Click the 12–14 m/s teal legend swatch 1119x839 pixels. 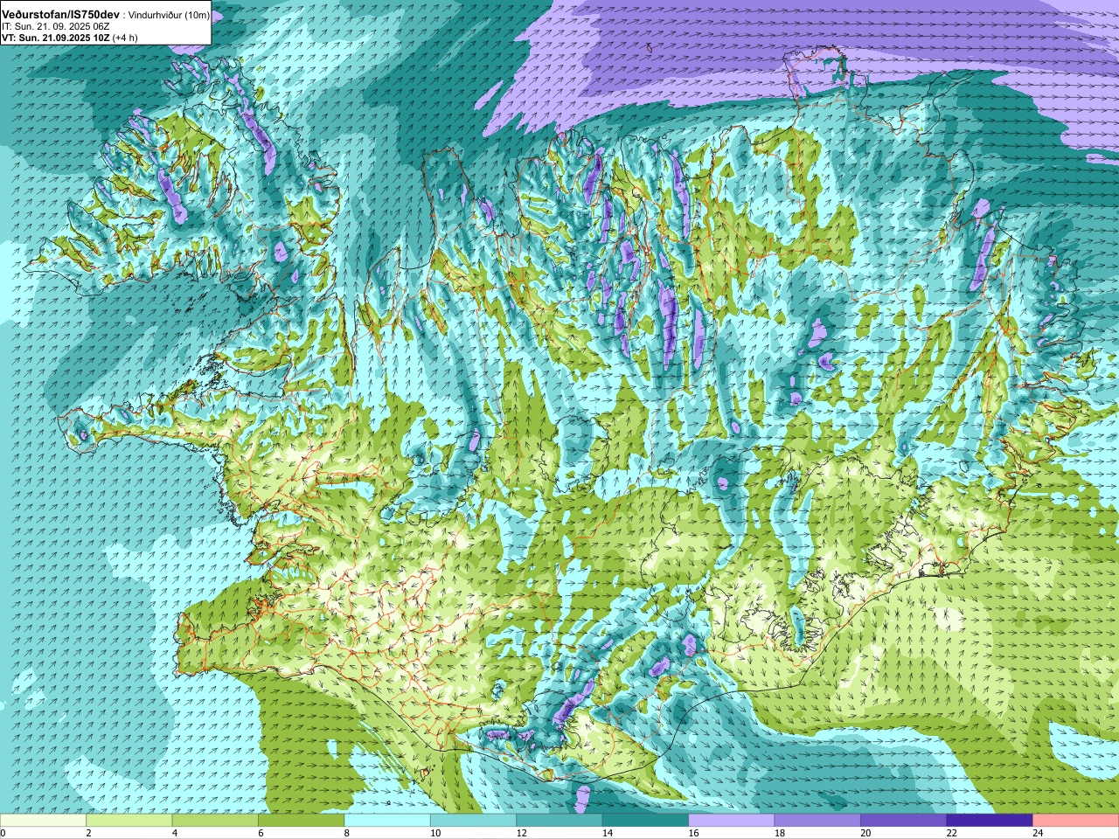[559, 821]
